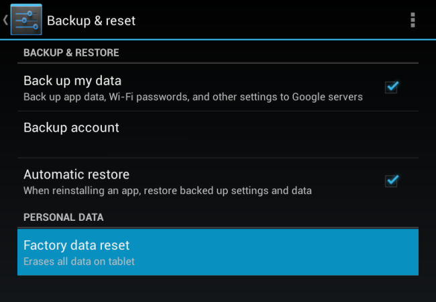Tap the "Back up my data" label
This screenshot has height=302, width=436.
[x=72, y=81]
